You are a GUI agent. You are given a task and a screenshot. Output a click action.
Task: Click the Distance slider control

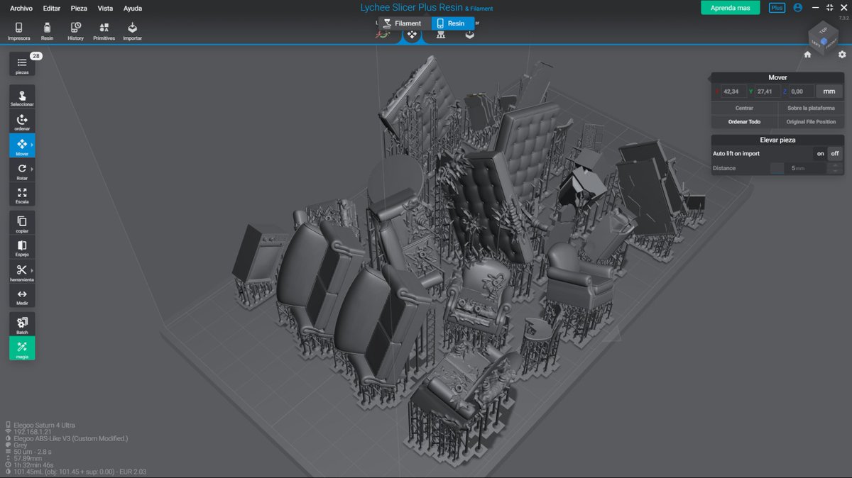777,168
